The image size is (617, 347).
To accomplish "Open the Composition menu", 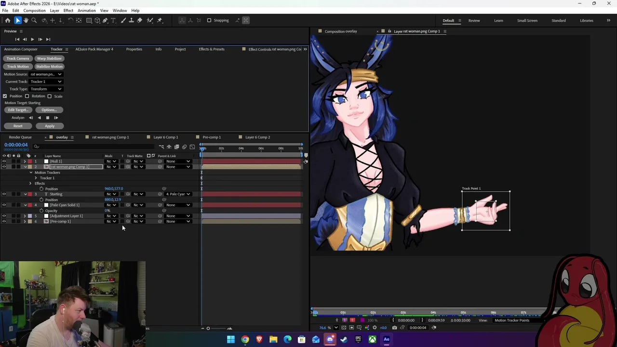I will (34, 11).
